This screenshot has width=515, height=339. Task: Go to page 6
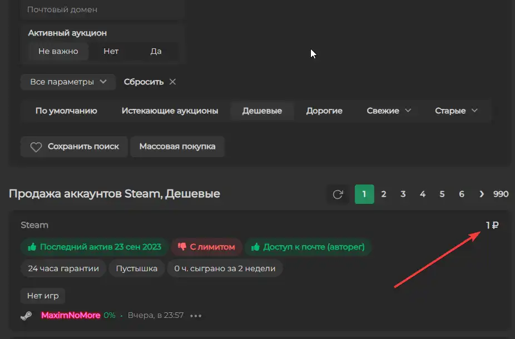pos(462,195)
